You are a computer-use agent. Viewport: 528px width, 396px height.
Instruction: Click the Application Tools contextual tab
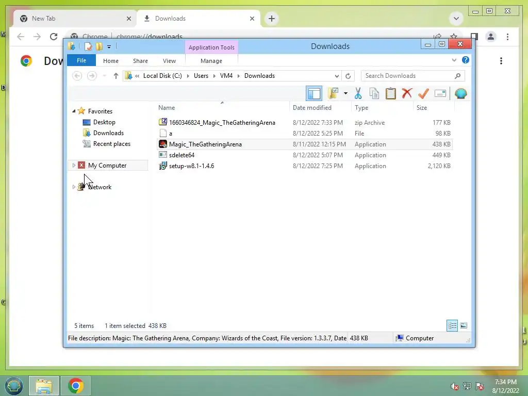(211, 47)
